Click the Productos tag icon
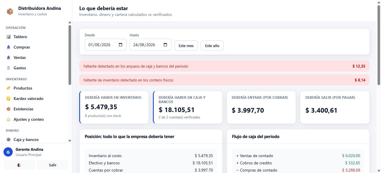This screenshot has width=381, height=173. [x=8, y=88]
